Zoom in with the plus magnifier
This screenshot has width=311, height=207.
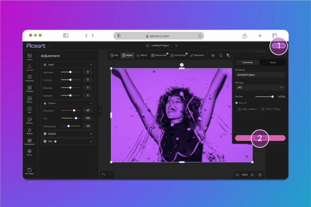tap(252, 175)
